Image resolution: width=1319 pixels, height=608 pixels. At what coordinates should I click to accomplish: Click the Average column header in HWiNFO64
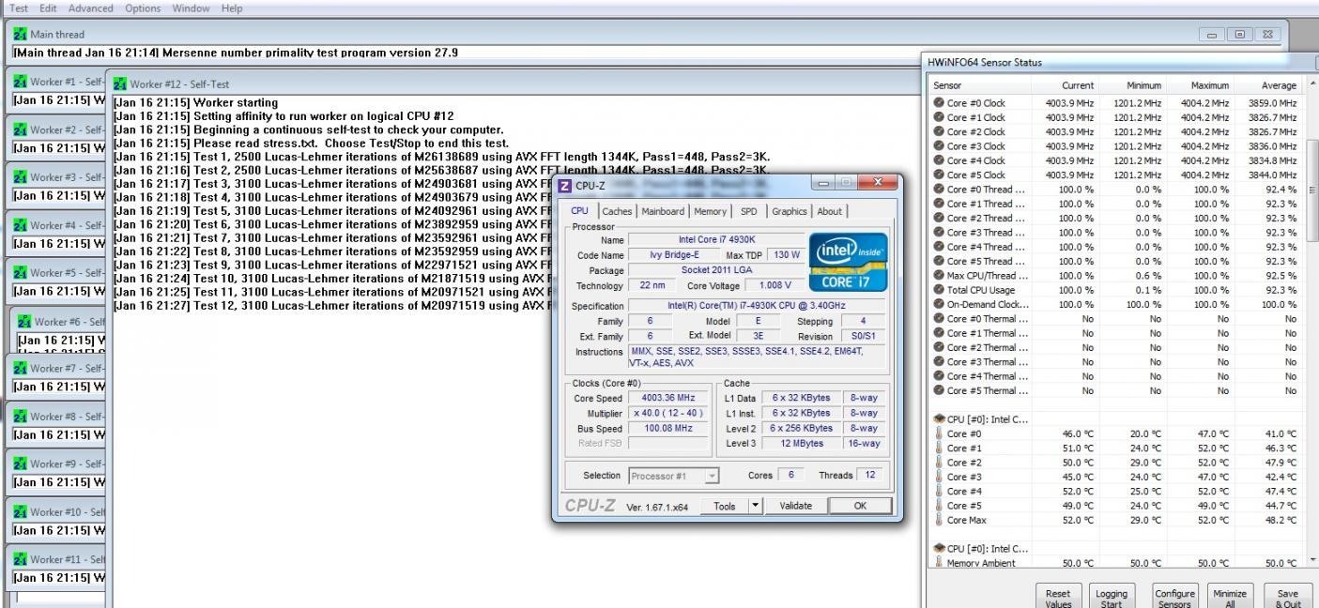point(1267,85)
